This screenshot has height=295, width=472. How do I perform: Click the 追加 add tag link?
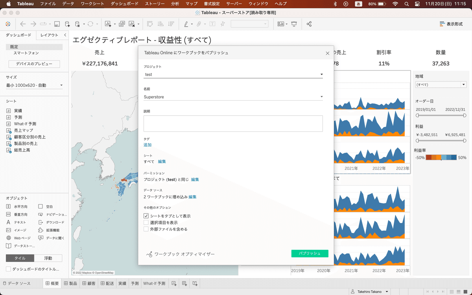(147, 145)
